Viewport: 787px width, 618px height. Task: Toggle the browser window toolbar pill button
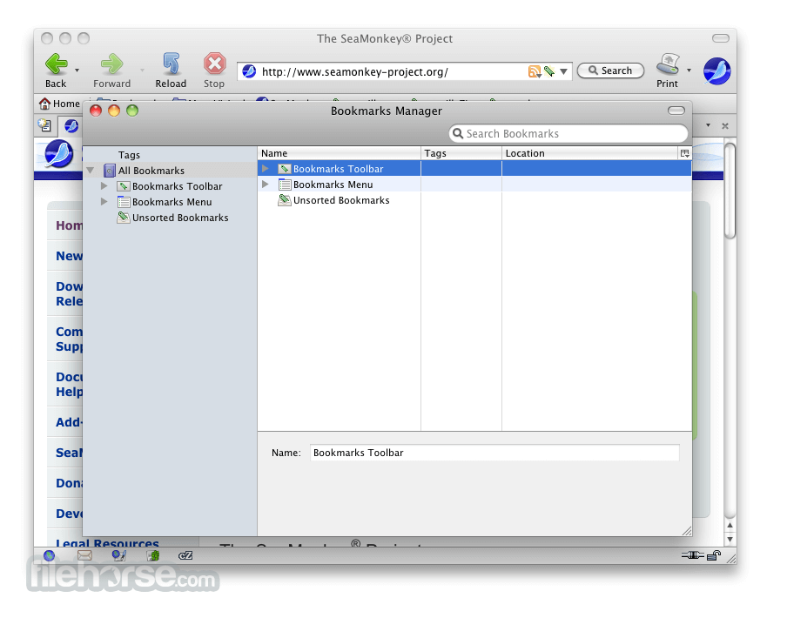(720, 38)
